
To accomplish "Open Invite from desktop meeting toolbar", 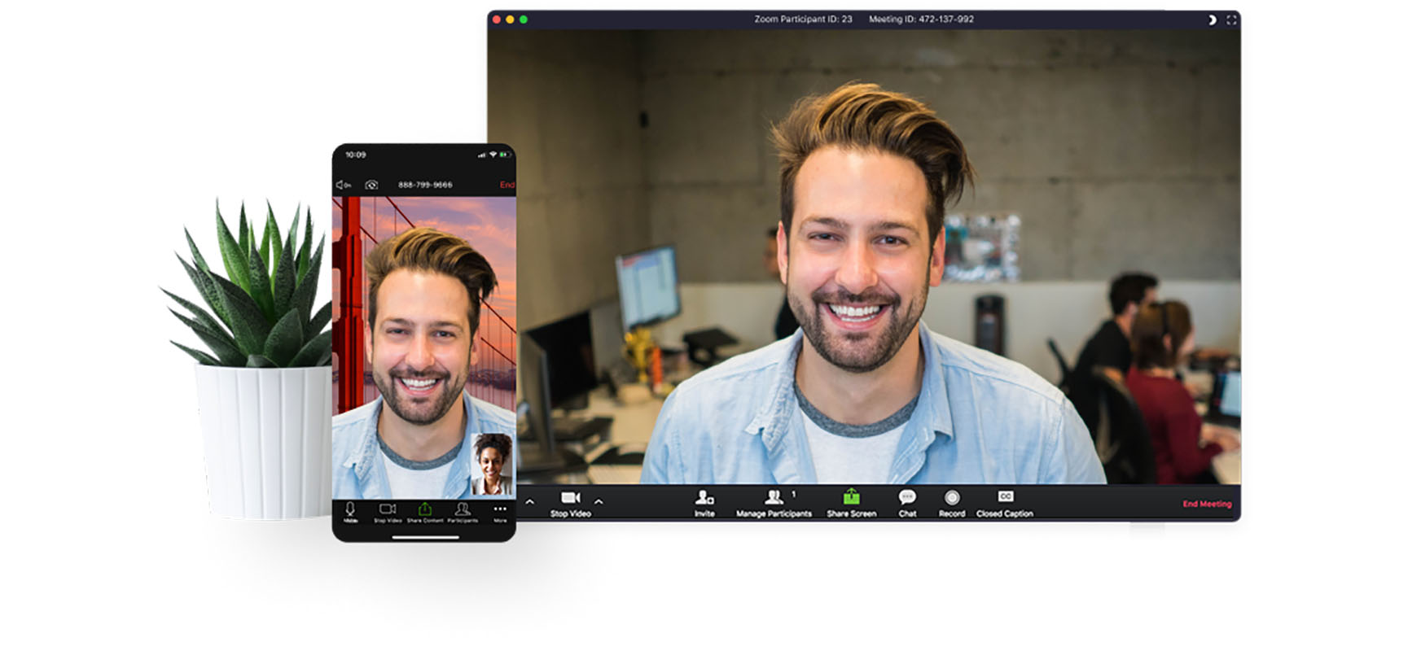I will tap(704, 503).
